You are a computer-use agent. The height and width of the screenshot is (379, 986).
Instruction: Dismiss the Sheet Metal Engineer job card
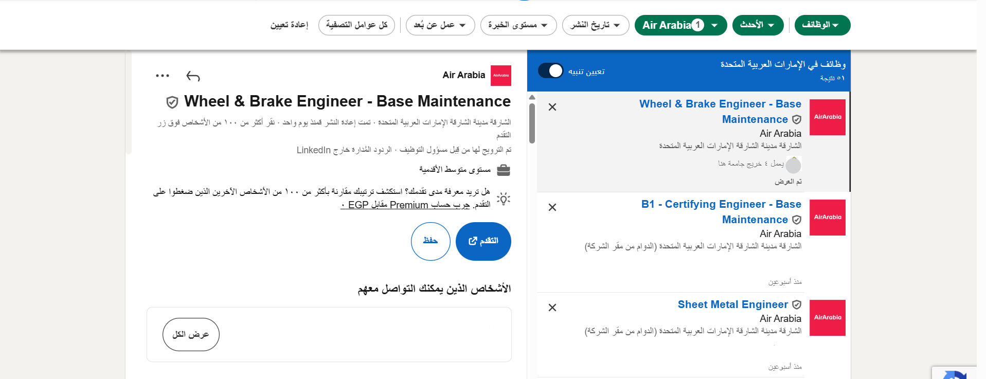(x=552, y=308)
